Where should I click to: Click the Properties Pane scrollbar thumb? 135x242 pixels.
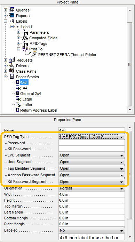(x=130, y=175)
